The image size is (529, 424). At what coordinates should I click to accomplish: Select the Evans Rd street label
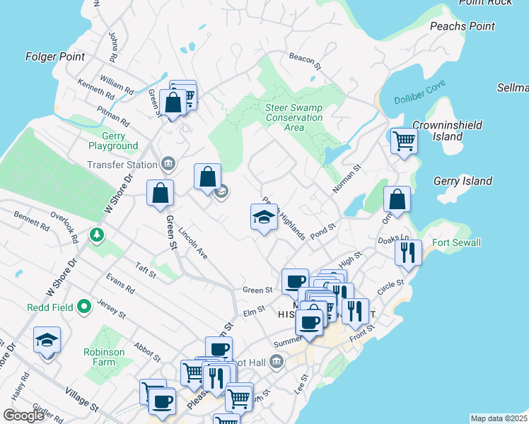click(x=120, y=283)
